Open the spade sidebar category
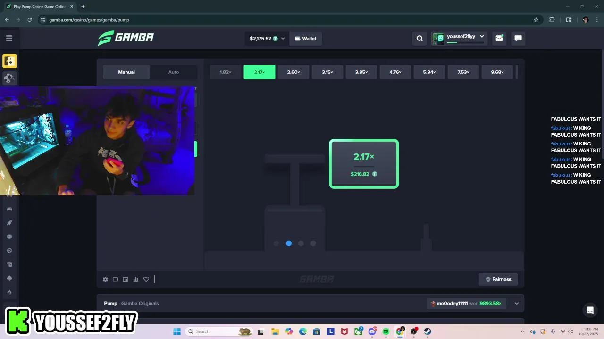The height and width of the screenshot is (339, 604). (x=9, y=278)
